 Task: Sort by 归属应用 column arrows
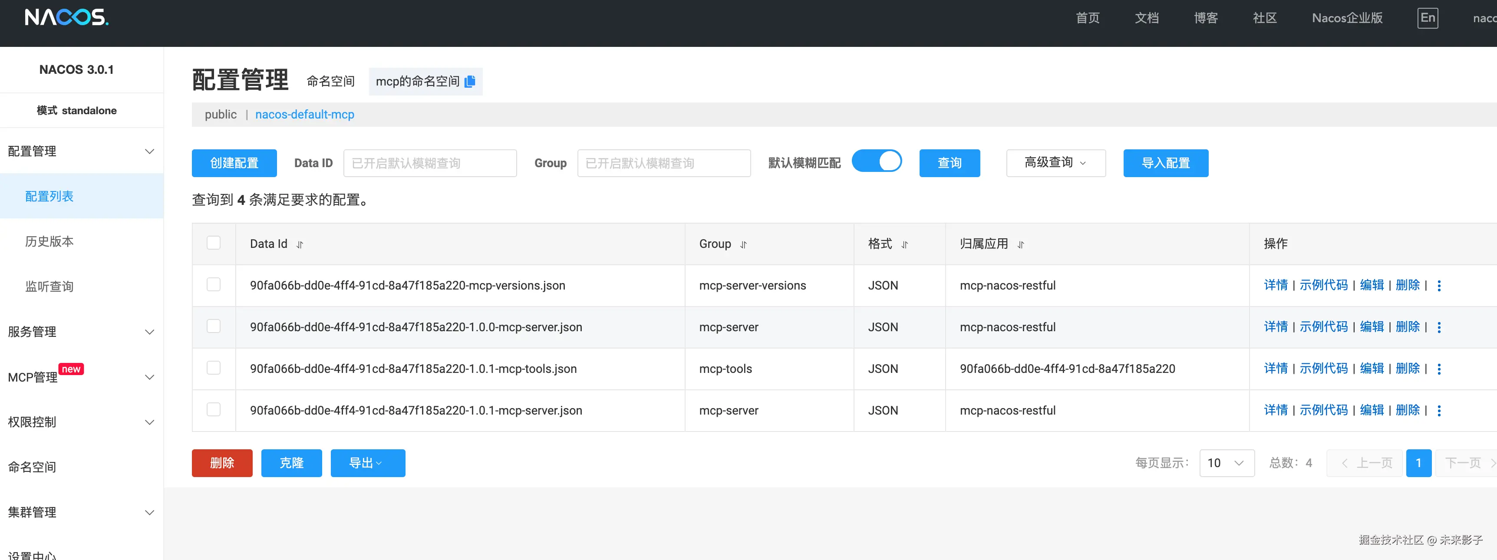[1020, 244]
